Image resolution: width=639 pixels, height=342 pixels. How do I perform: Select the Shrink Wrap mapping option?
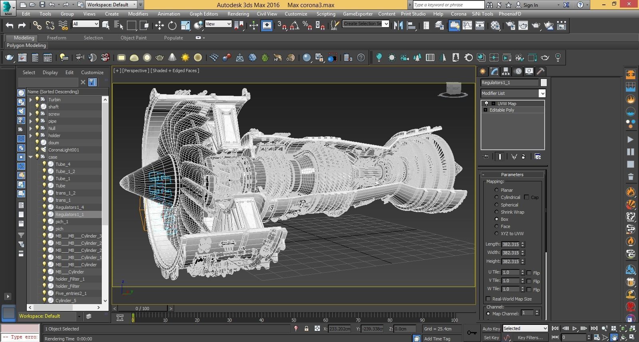496,212
